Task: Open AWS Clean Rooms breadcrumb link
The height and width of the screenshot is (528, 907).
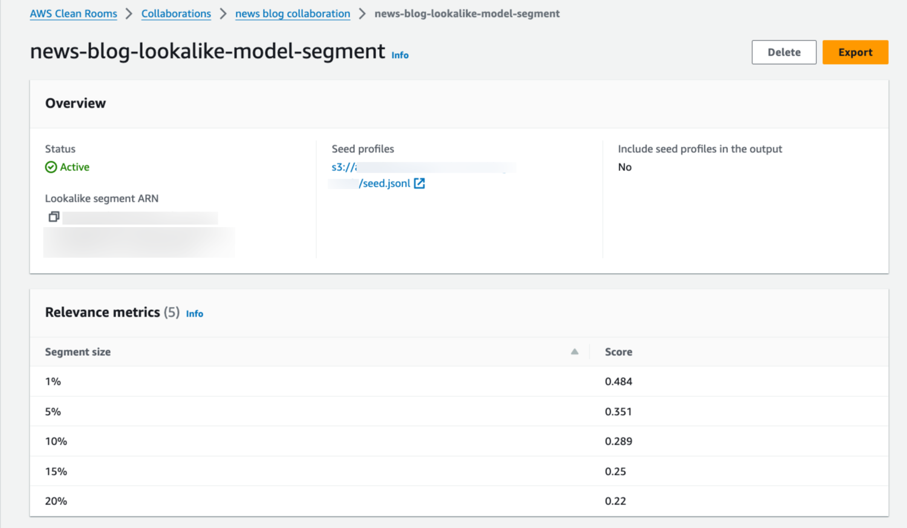Action: click(x=73, y=13)
